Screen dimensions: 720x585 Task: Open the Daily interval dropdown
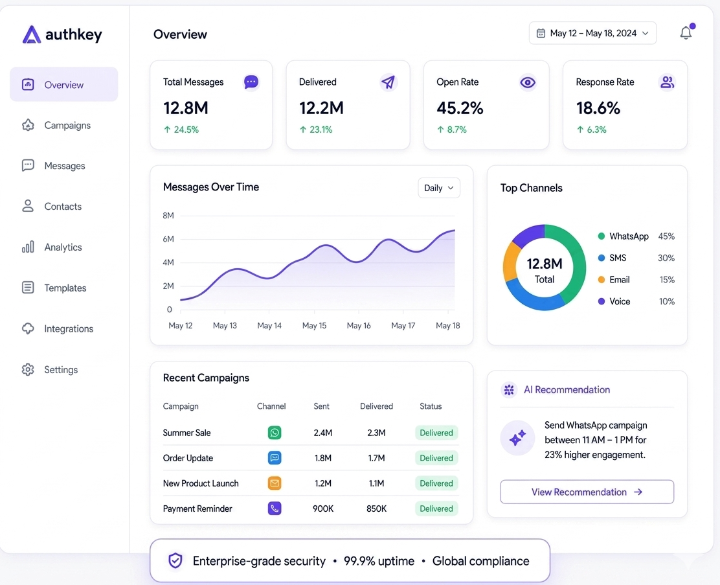click(x=438, y=188)
